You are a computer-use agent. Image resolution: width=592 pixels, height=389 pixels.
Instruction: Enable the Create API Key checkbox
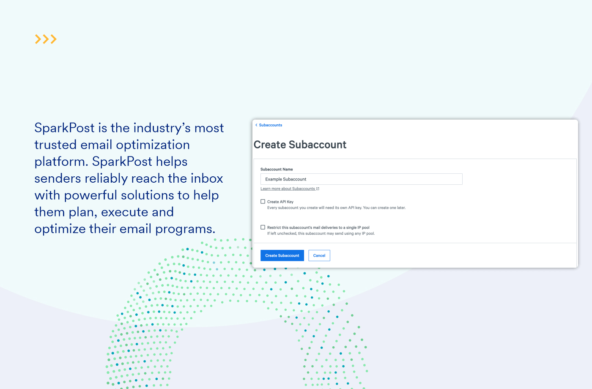pos(263,201)
